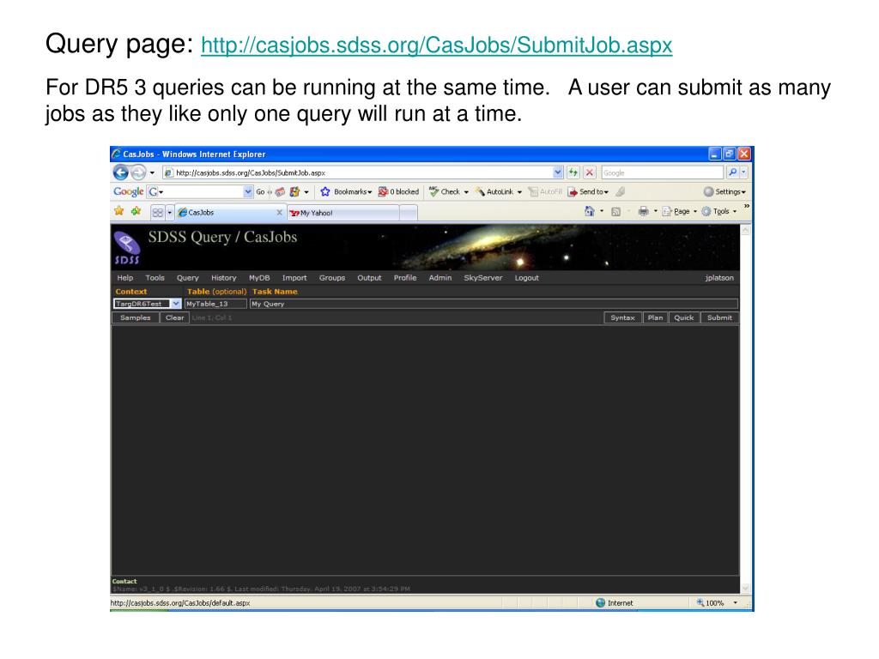Click the Task Name field with My Query

click(494, 304)
